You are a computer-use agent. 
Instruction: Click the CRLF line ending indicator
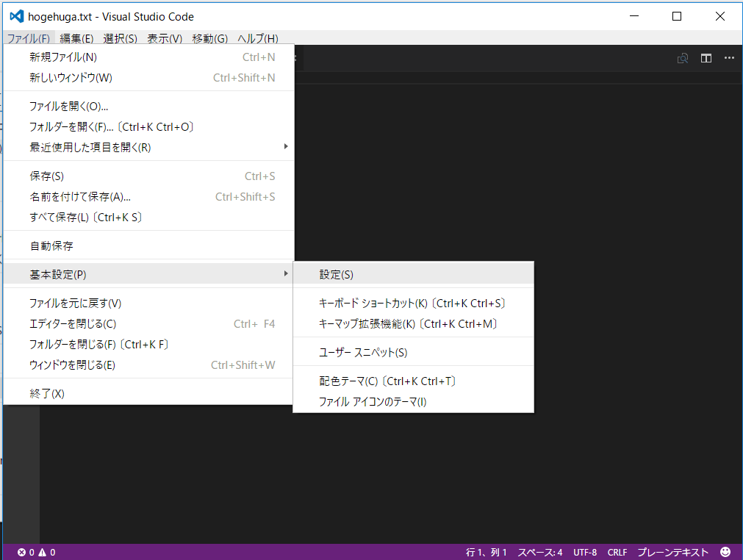(x=617, y=553)
